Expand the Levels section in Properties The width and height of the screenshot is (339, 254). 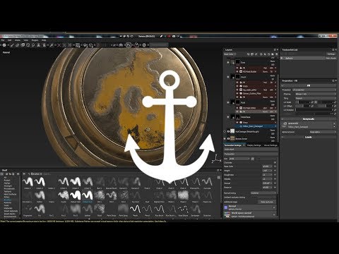pyautogui.click(x=309, y=137)
